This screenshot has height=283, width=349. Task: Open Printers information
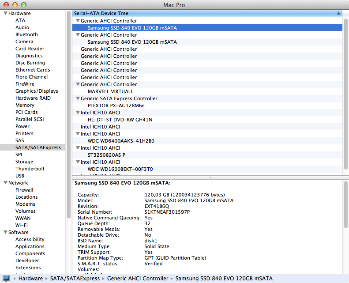click(x=24, y=133)
